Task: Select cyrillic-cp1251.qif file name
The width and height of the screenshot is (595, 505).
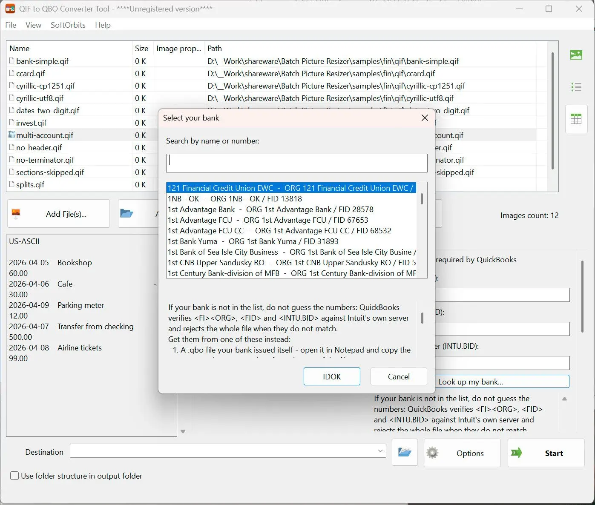Action: click(x=46, y=86)
